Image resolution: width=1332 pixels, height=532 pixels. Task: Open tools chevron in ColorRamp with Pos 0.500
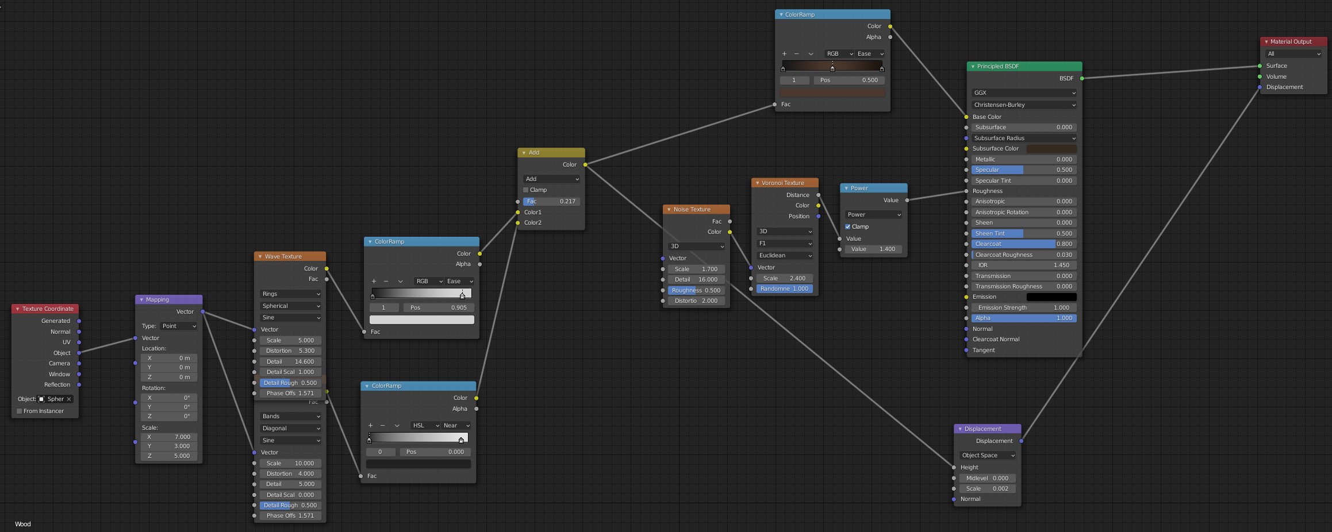click(811, 53)
